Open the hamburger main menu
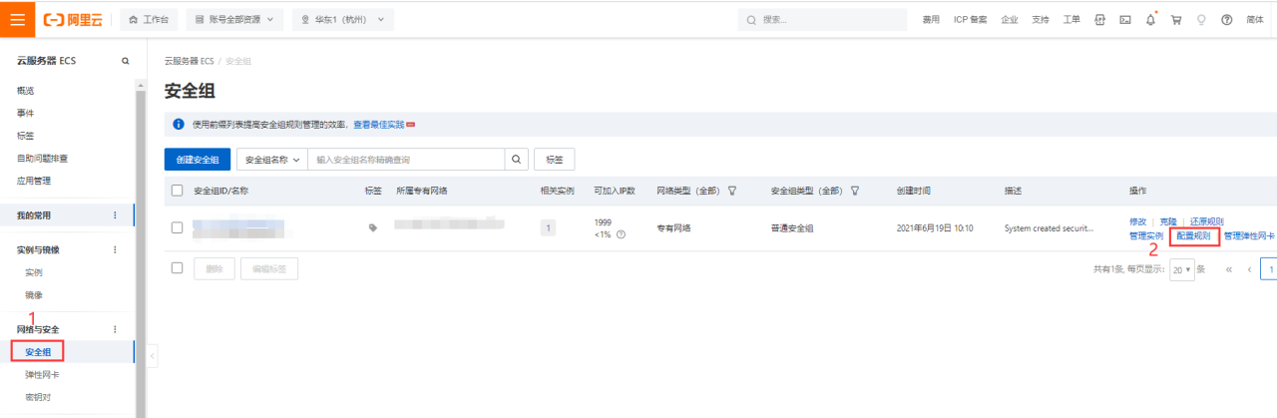 tap(18, 19)
